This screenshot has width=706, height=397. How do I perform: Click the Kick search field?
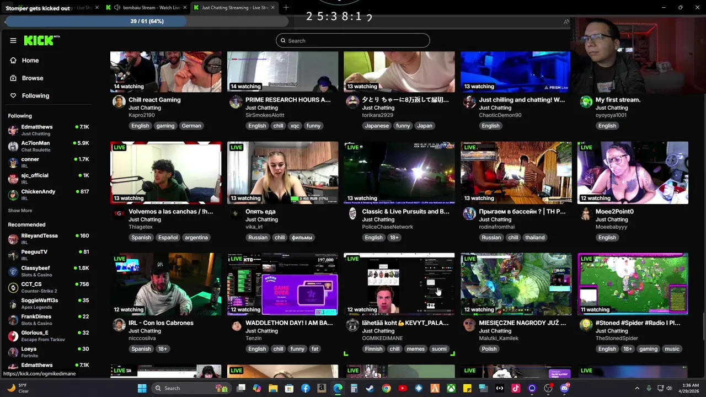(353, 40)
